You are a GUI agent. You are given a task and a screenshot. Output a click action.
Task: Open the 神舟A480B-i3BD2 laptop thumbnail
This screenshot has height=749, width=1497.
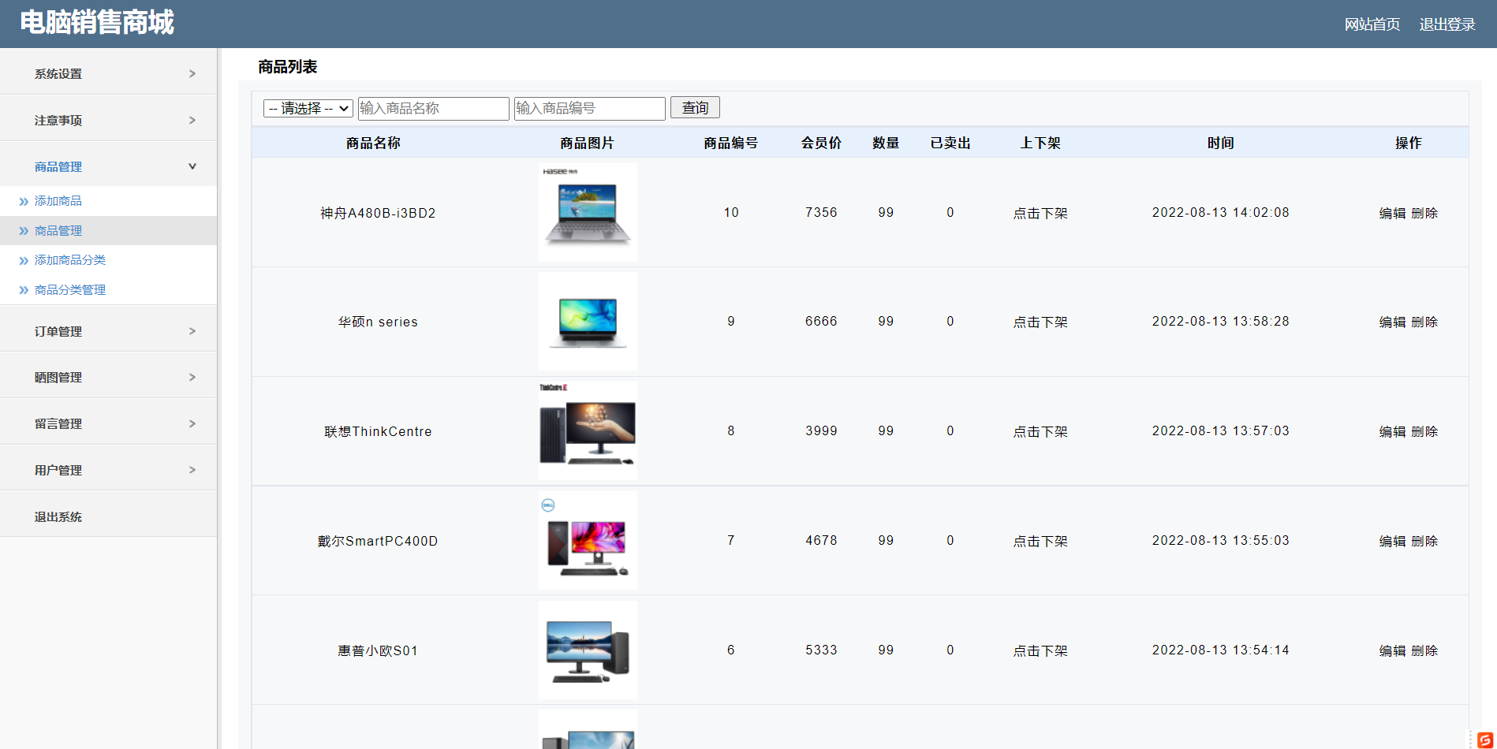point(588,212)
